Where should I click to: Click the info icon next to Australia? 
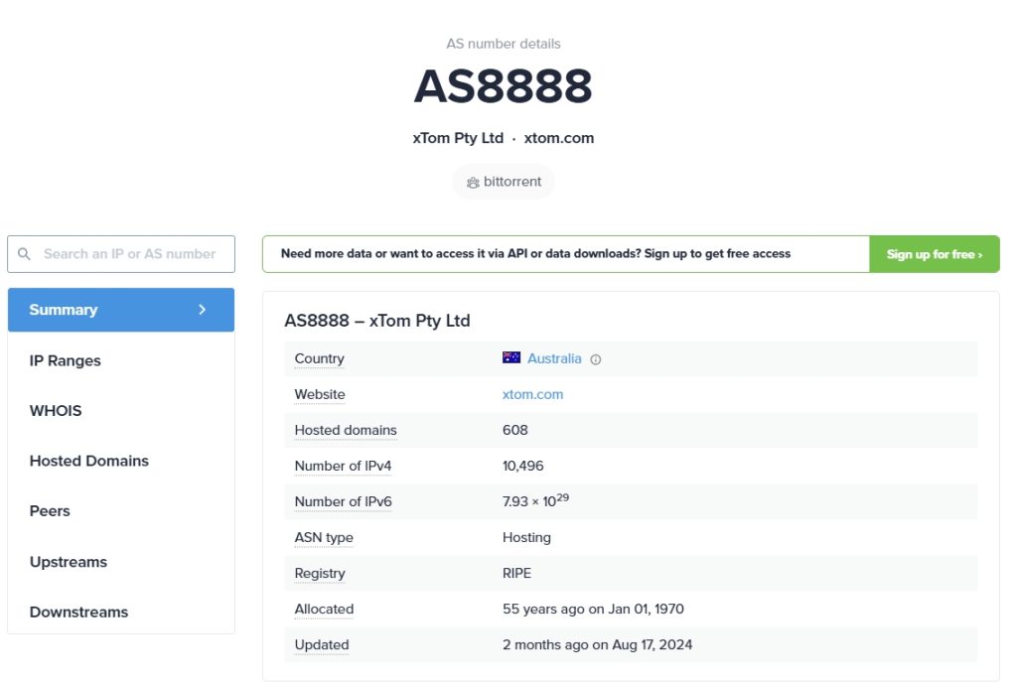point(596,359)
